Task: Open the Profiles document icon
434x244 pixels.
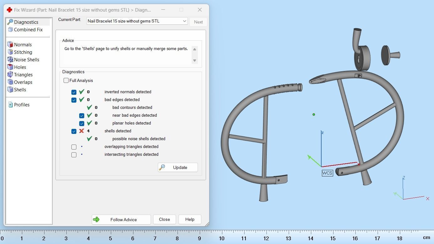Action: [10, 104]
